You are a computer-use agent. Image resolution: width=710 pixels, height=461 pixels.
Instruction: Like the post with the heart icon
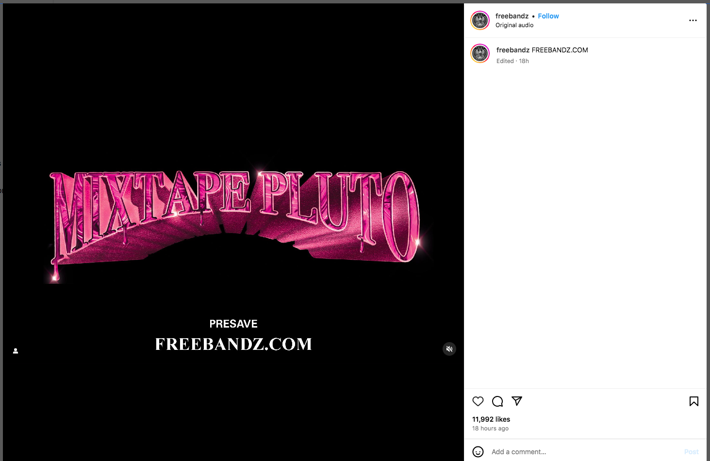point(478,401)
